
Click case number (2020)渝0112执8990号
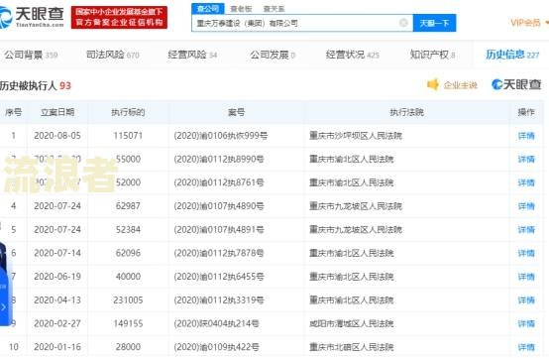tap(219, 159)
